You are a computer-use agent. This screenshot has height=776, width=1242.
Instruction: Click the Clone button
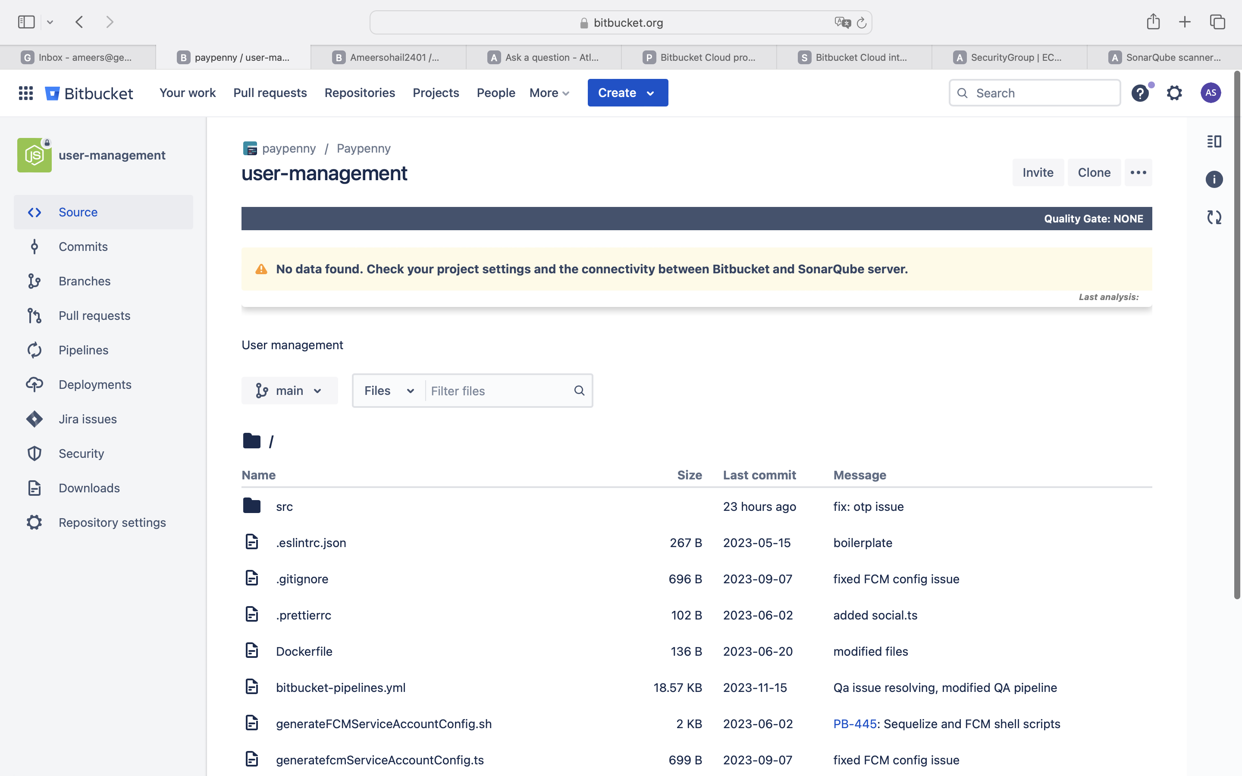[1094, 172]
